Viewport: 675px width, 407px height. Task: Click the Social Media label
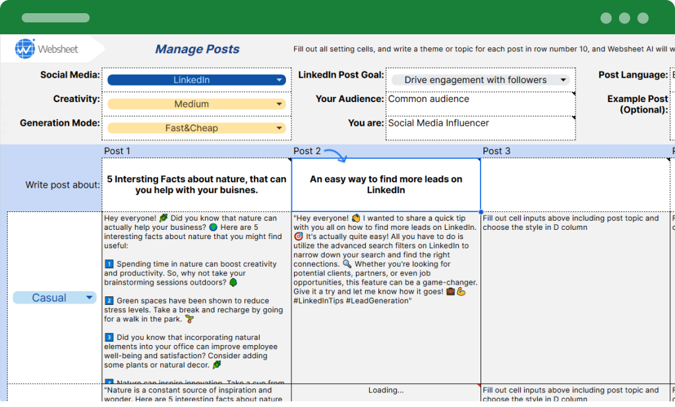70,75
